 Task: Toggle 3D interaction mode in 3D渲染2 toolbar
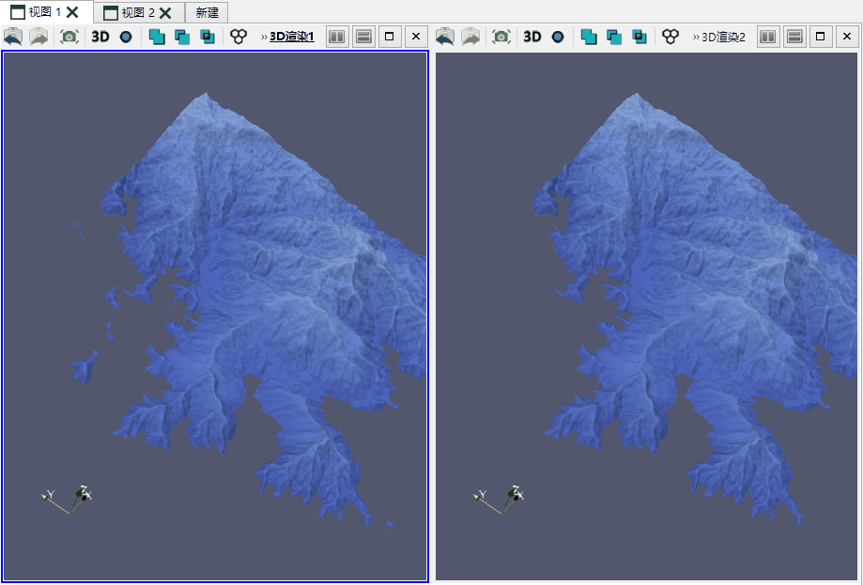[x=532, y=37]
